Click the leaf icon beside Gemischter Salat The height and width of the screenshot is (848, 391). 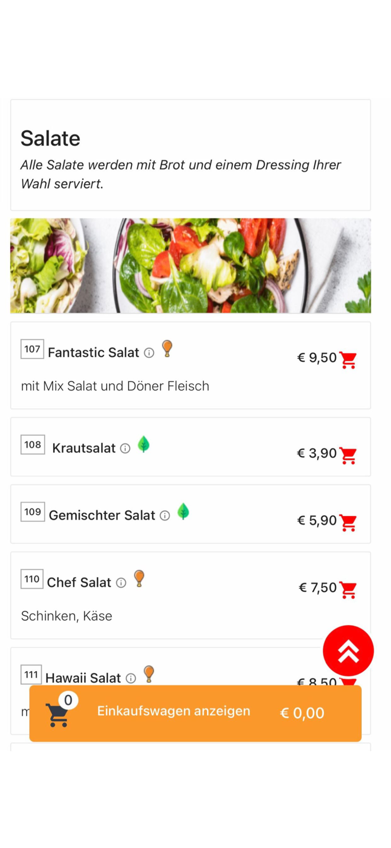[183, 512]
